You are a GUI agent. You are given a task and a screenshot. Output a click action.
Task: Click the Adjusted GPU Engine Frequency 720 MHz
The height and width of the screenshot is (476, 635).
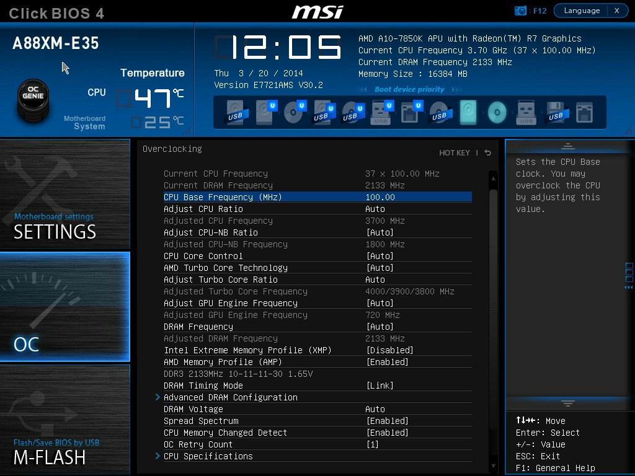tap(382, 315)
